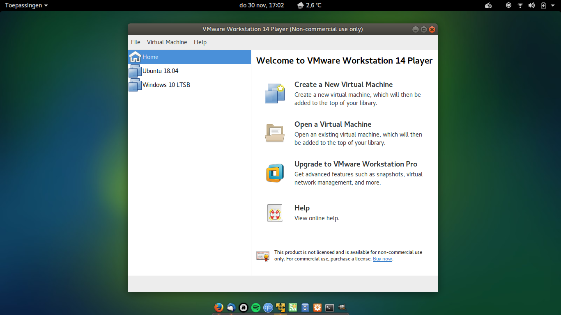Click the license certificate icon
This screenshot has width=561, height=315.
(263, 256)
